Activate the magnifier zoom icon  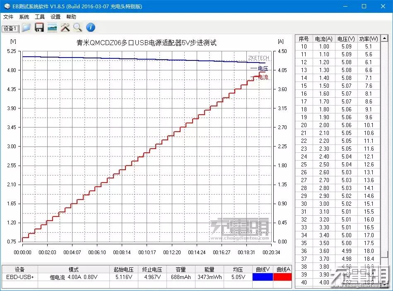coord(78,27)
